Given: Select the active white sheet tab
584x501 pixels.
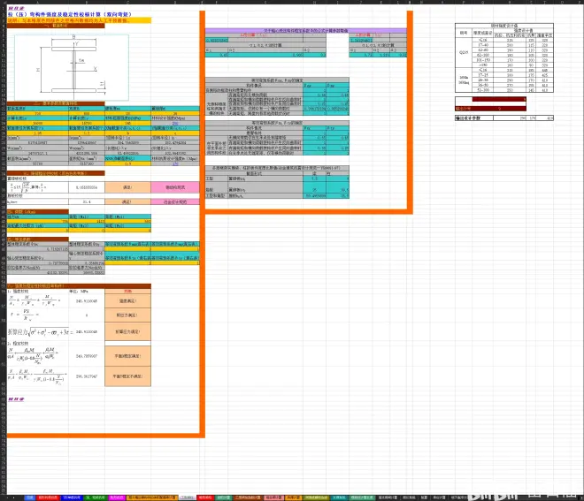Looking at the screenshot, I should [186, 497].
